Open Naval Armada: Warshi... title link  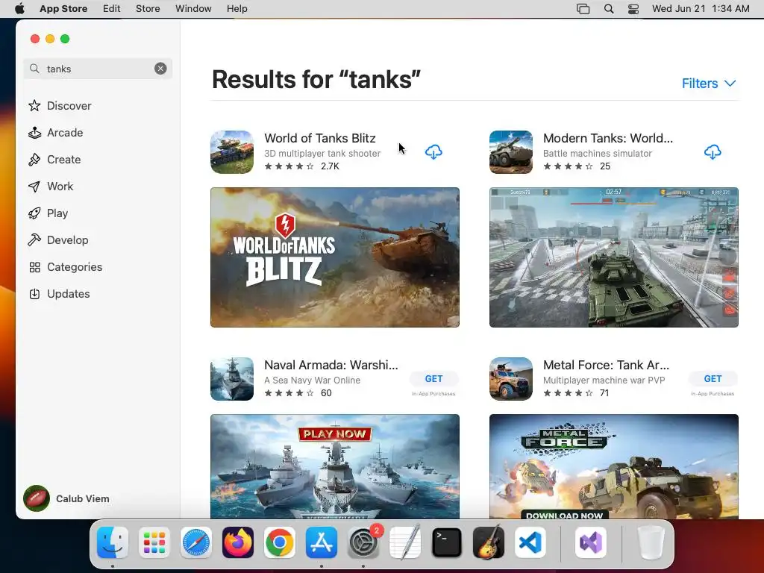[331, 365]
